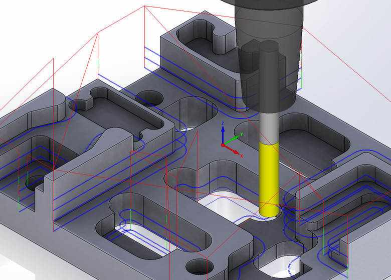Select the round hole beside the raised top block
The height and width of the screenshot is (280, 391).
click(147, 97)
